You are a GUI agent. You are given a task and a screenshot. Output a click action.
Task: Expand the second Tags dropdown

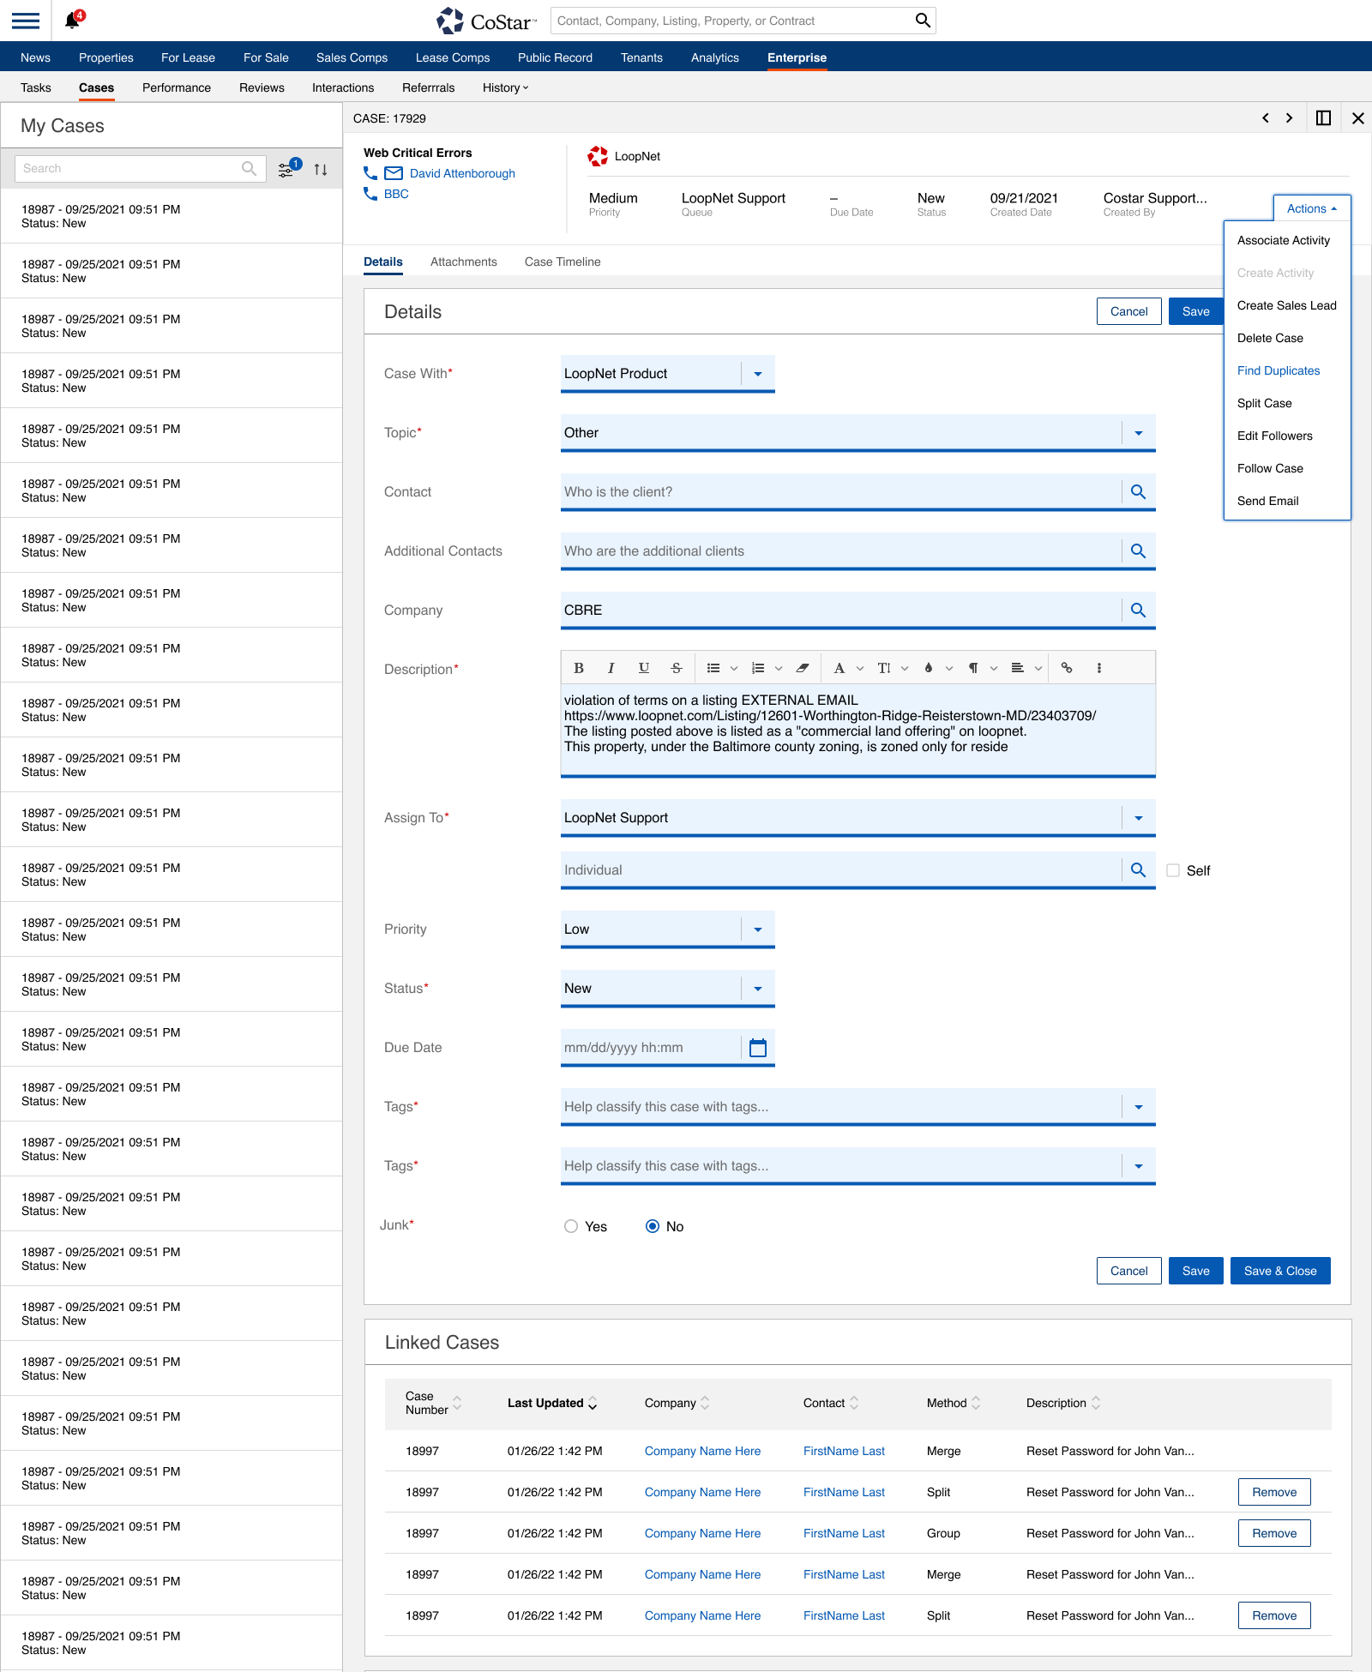click(x=1139, y=1166)
